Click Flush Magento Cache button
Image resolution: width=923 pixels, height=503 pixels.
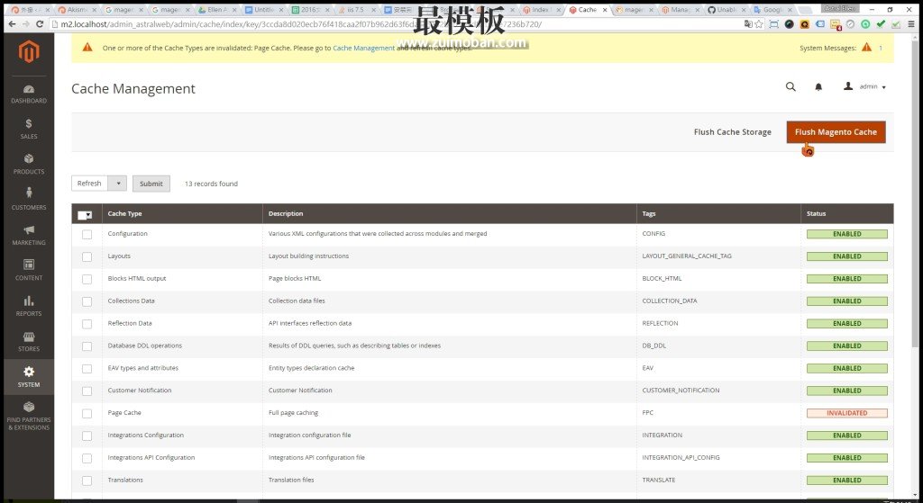pos(836,131)
